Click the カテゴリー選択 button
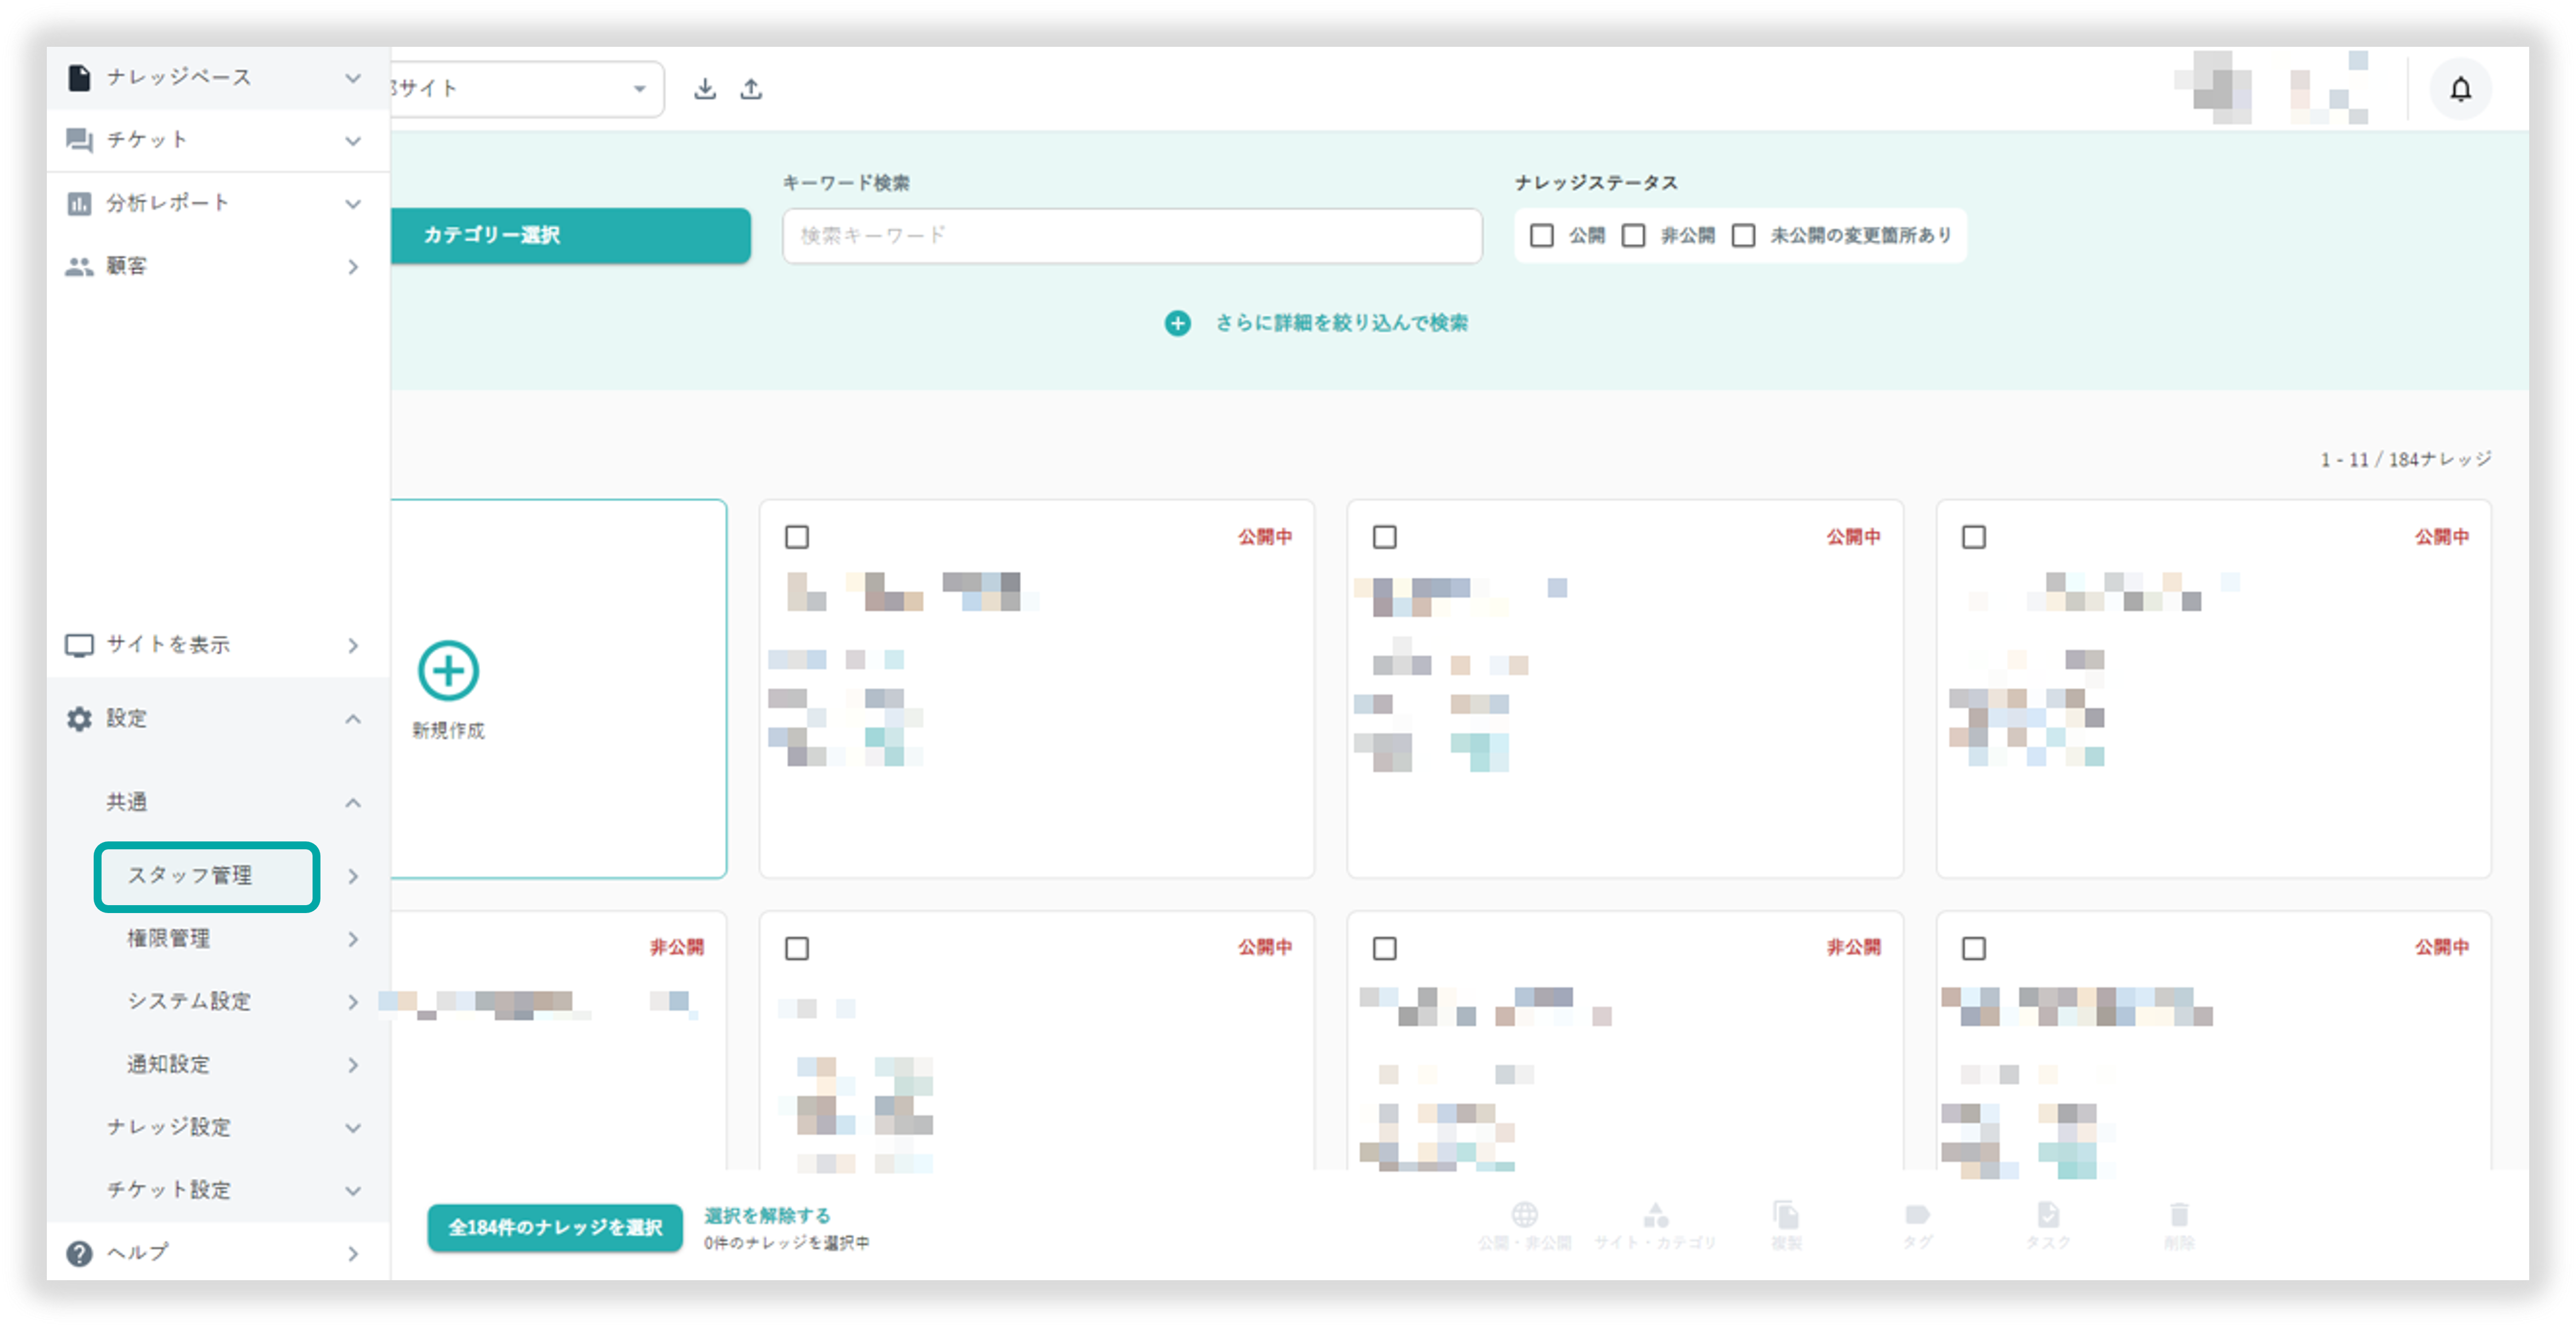This screenshot has width=2576, height=1327. tap(569, 235)
